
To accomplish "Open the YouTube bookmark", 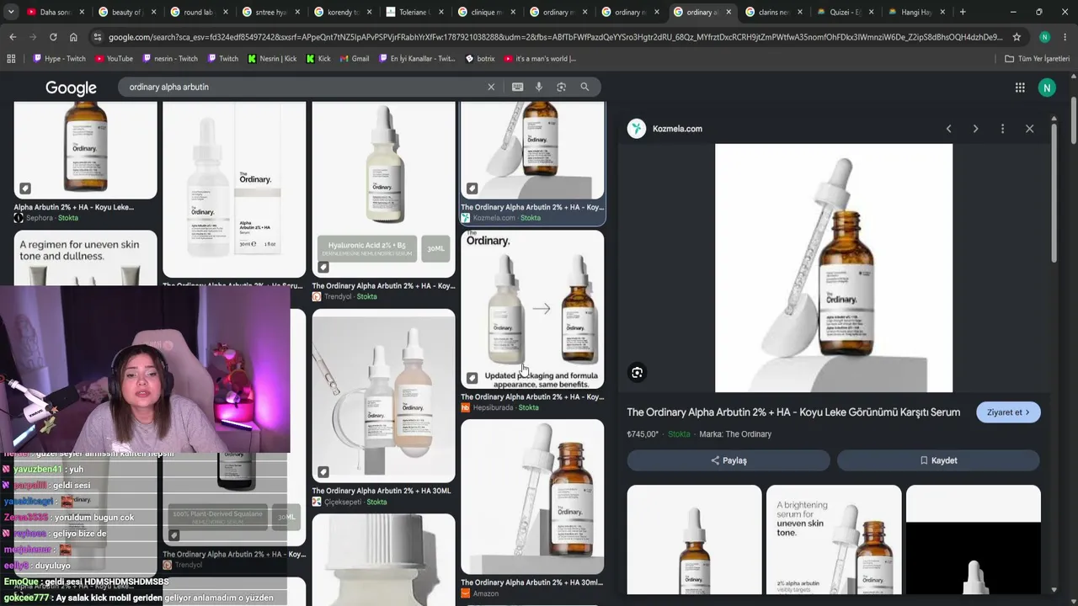I will click(114, 59).
